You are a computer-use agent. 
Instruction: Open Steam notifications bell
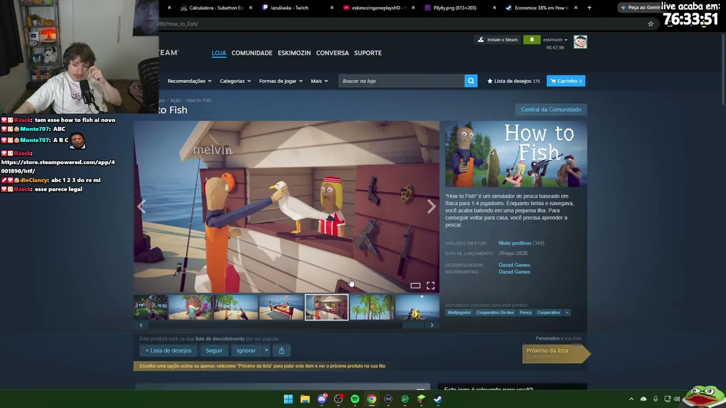531,40
